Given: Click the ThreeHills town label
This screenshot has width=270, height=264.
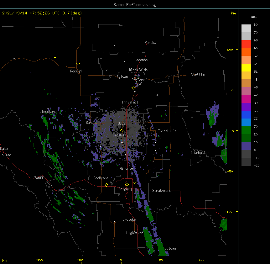Looking at the screenshot, I should pos(167,131).
